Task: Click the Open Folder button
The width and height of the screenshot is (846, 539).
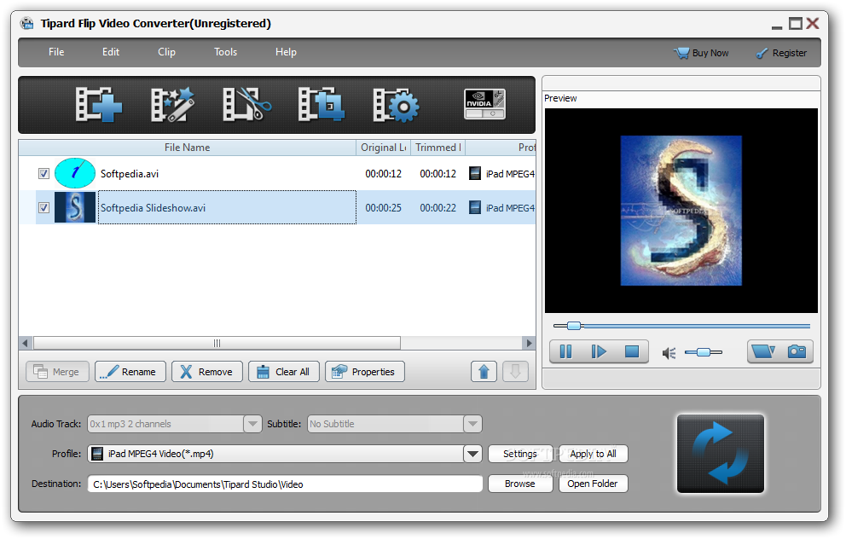Action: (x=593, y=484)
